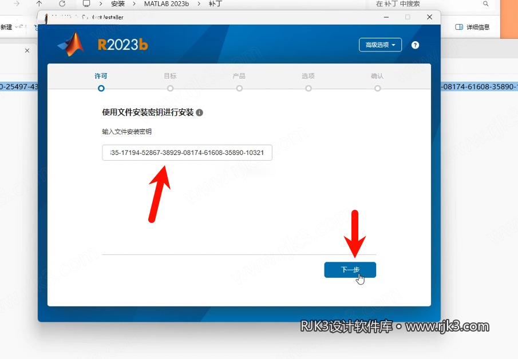Maximize the installer window
Image resolution: width=518 pixels, height=359 pixels.
(x=408, y=17)
